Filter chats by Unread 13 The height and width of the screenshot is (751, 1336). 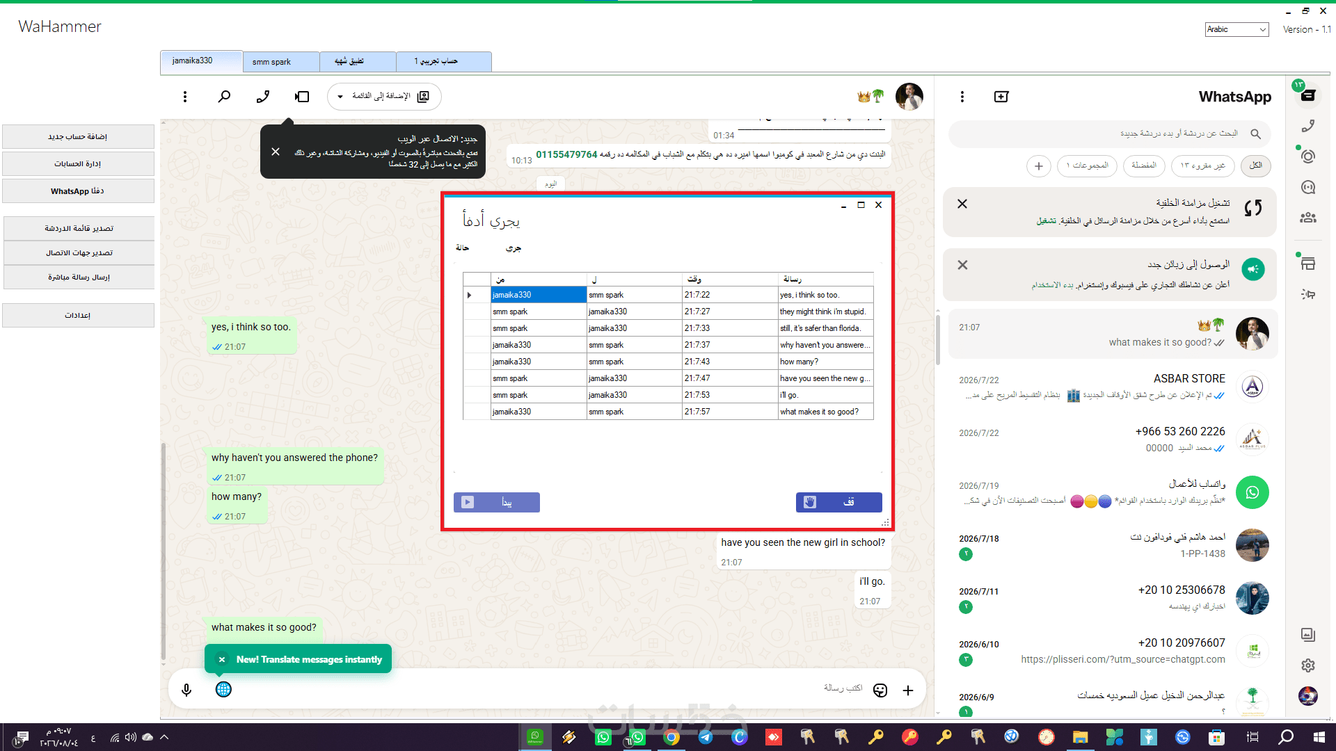1203,165
